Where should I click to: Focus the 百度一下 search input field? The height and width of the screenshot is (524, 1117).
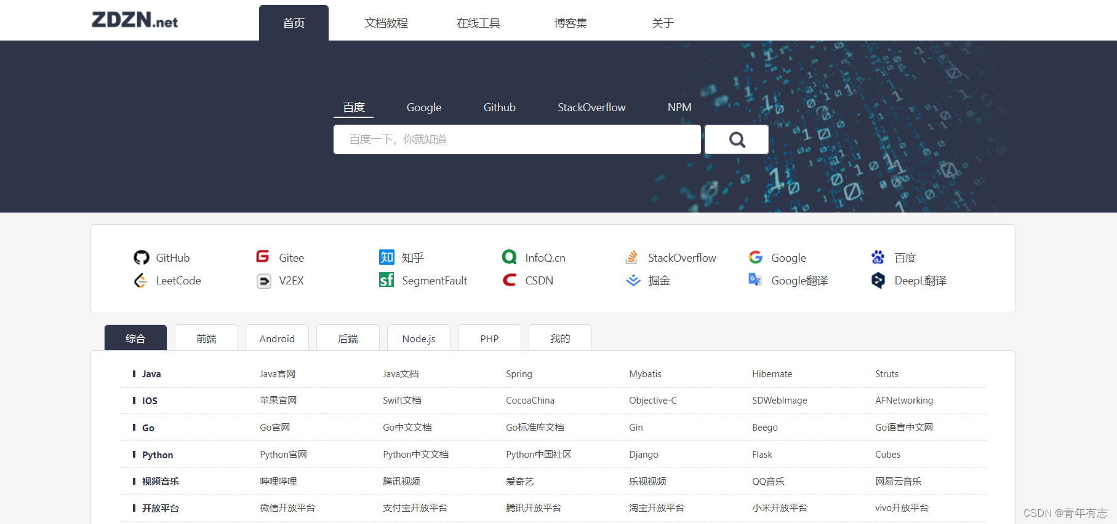(517, 139)
